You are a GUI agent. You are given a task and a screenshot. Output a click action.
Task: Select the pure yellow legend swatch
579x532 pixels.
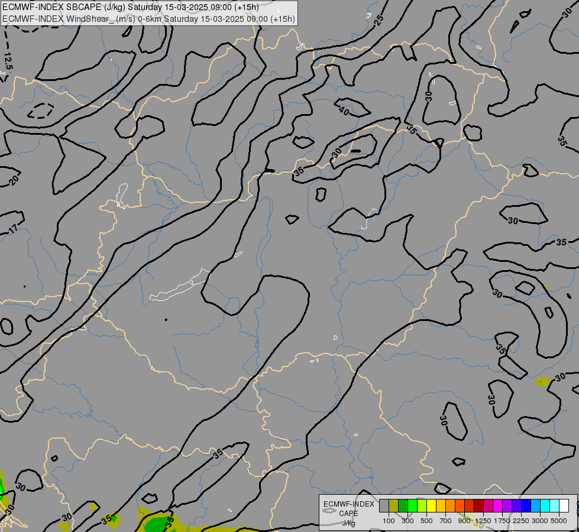432,505
